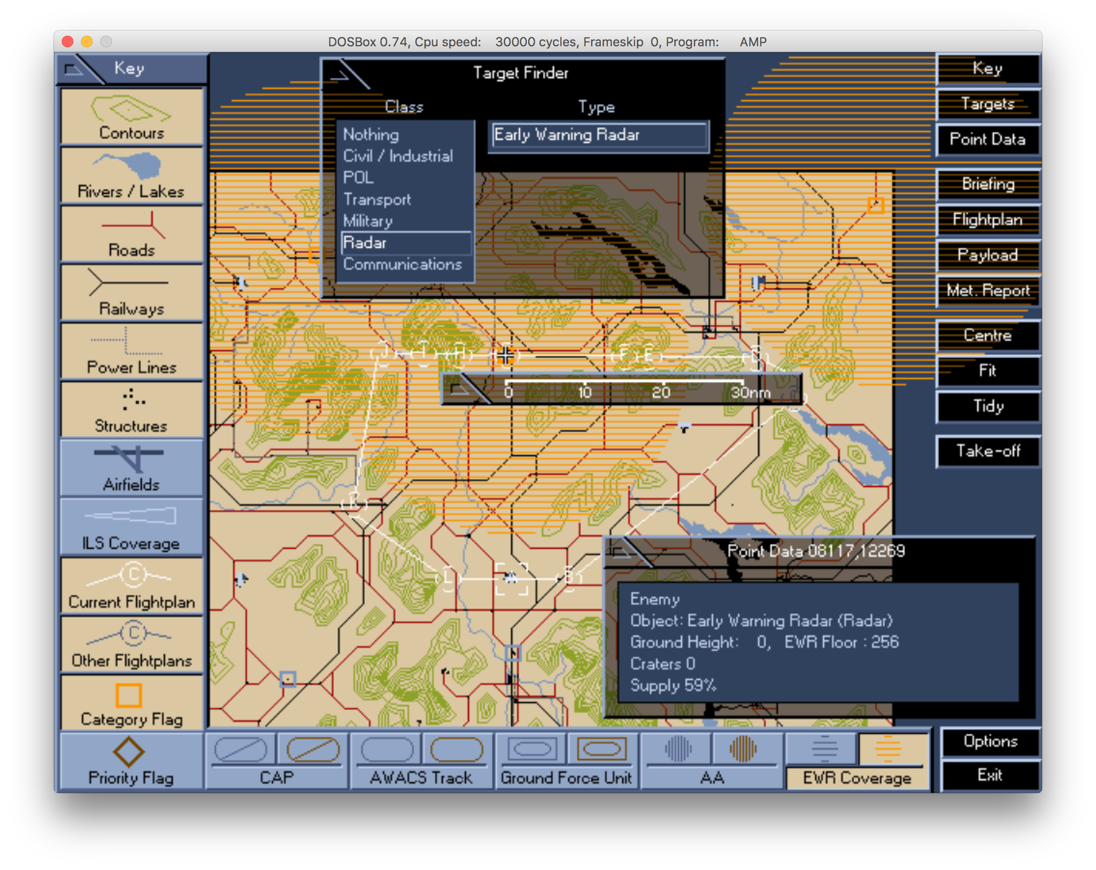Open the Options menu
The width and height of the screenshot is (1096, 870).
click(x=990, y=741)
